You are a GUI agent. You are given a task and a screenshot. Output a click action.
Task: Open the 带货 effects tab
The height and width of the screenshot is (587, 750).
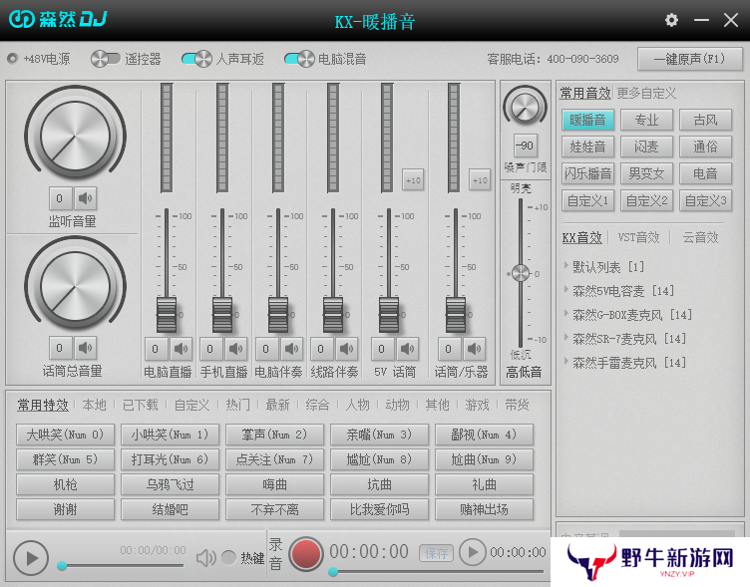click(517, 405)
